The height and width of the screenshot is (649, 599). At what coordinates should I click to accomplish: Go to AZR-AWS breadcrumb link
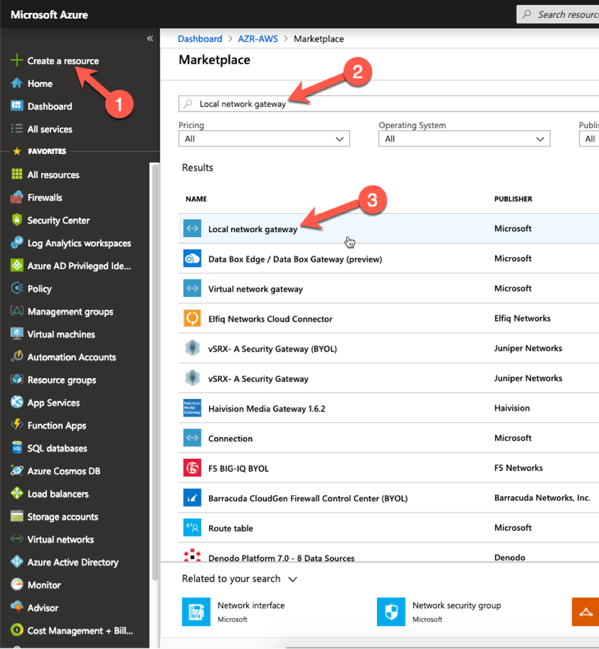tap(258, 38)
